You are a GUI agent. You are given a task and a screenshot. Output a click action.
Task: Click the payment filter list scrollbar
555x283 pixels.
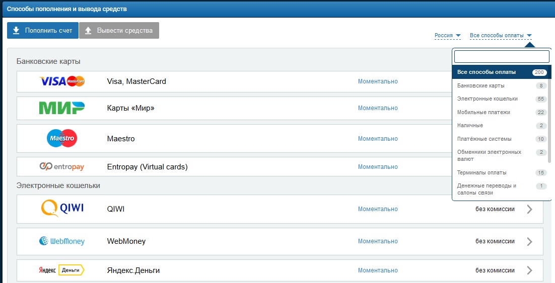[549, 121]
